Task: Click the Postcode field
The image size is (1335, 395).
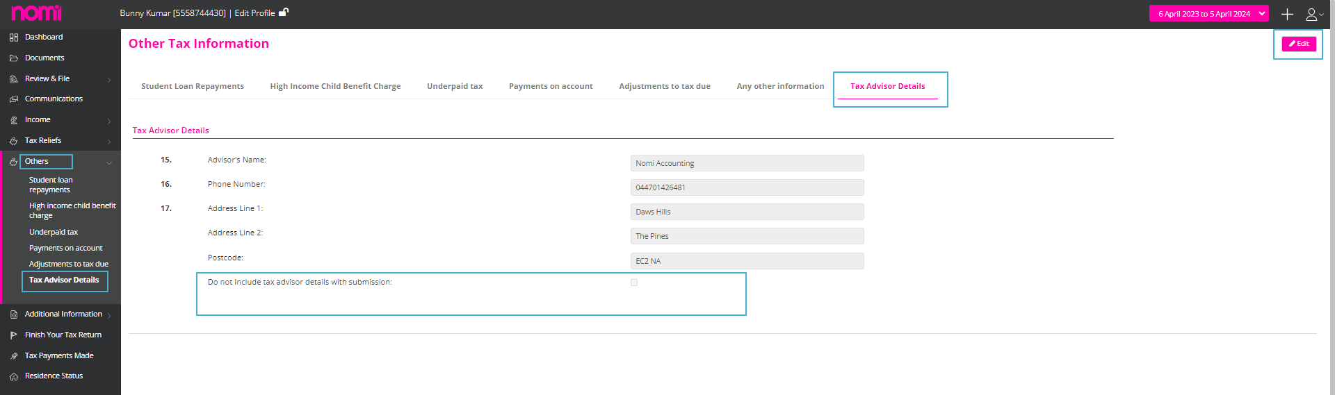Action: pos(747,261)
